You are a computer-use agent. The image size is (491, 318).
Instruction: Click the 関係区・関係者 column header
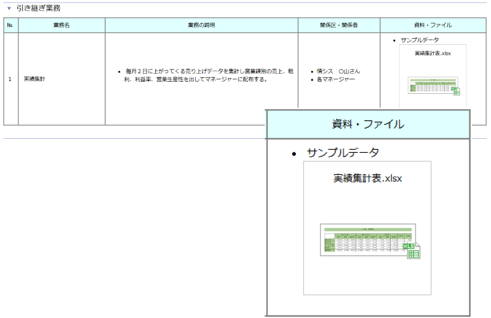tap(339, 25)
